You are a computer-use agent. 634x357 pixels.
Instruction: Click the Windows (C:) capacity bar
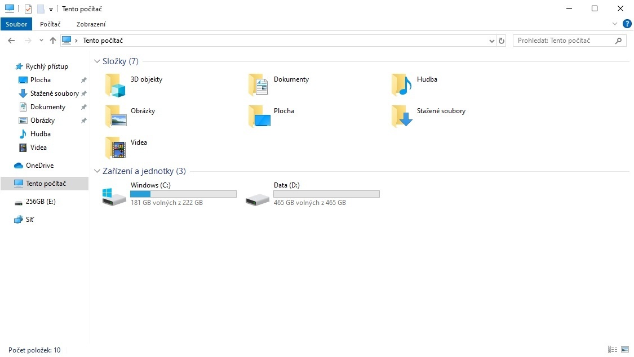183,194
